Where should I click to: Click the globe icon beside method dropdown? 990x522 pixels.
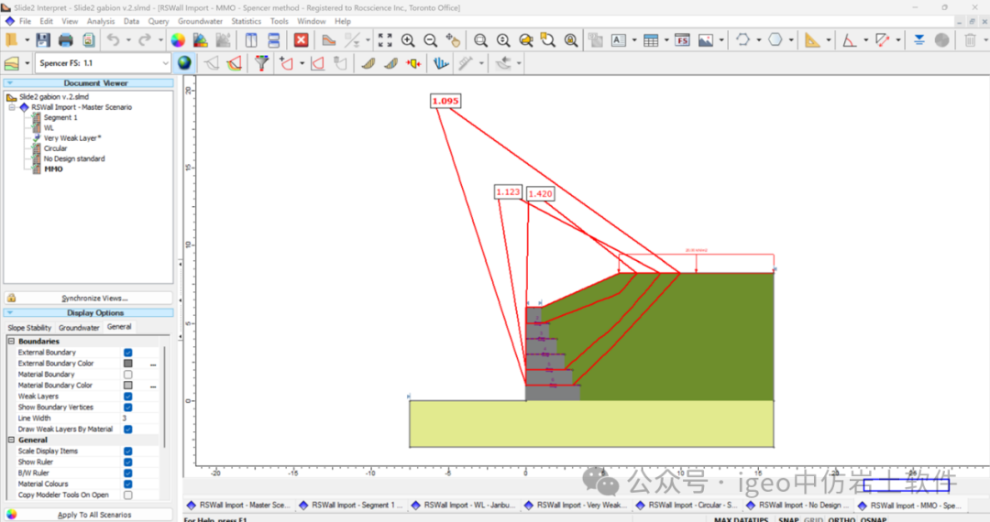(x=184, y=63)
